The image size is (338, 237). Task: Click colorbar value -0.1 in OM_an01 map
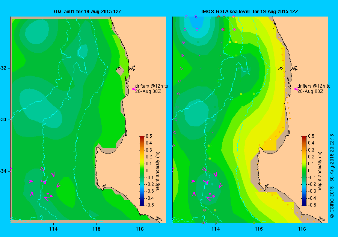click(x=150, y=178)
